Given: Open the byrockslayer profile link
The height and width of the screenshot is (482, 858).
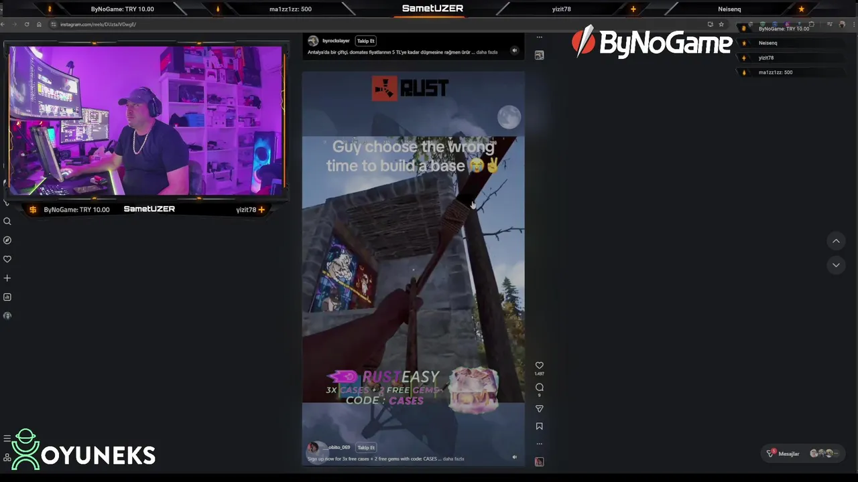Looking at the screenshot, I should (336, 41).
